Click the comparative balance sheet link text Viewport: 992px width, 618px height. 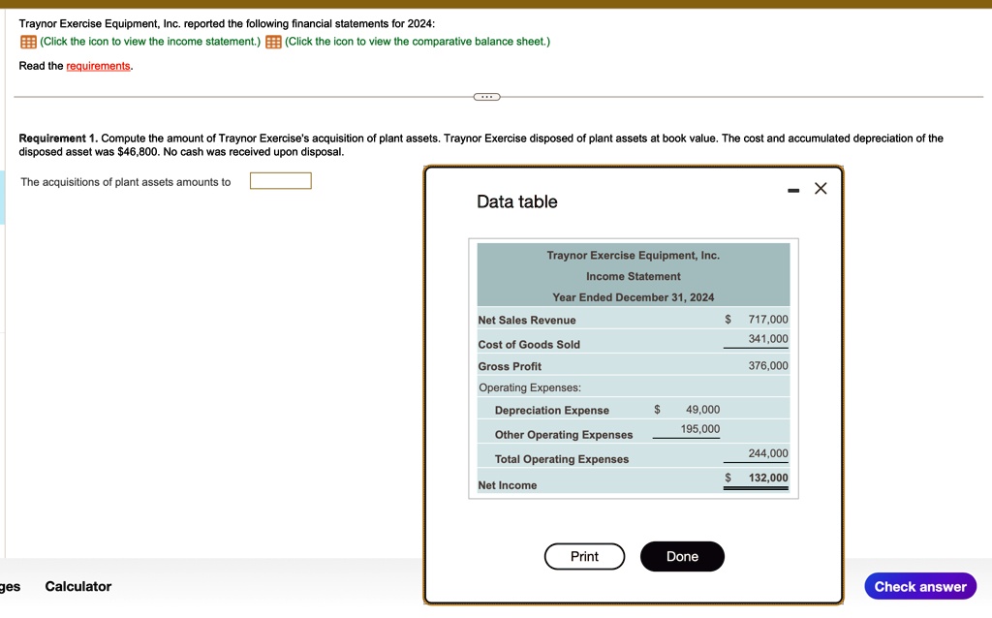(418, 42)
